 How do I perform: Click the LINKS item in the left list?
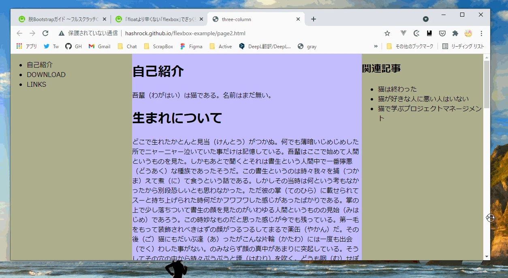(x=36, y=84)
